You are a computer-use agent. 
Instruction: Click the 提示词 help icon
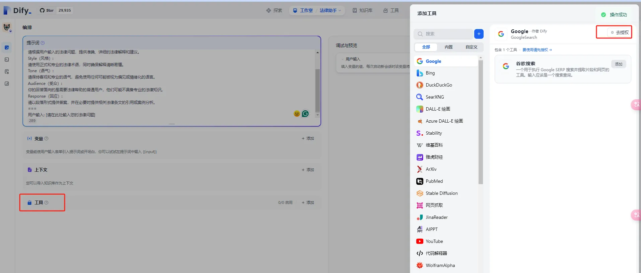(43, 43)
